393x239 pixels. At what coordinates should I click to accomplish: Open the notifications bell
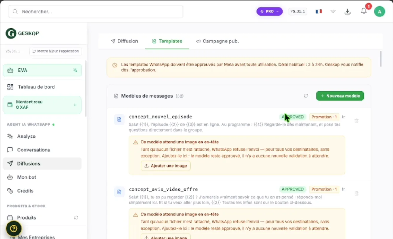click(364, 11)
